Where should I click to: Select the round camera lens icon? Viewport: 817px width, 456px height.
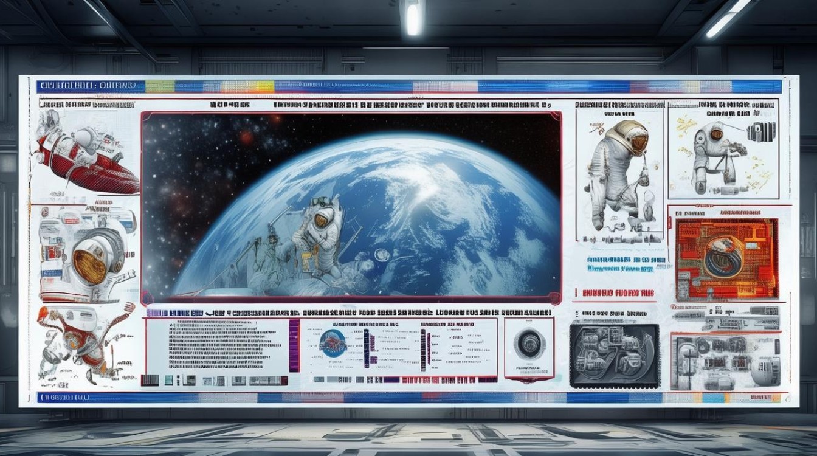(529, 345)
